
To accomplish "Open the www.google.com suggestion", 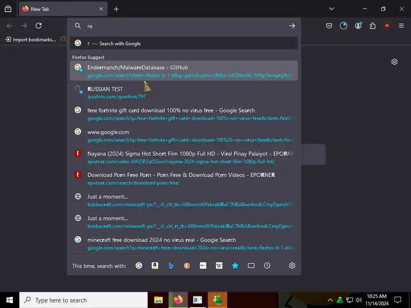I will pyautogui.click(x=184, y=136).
